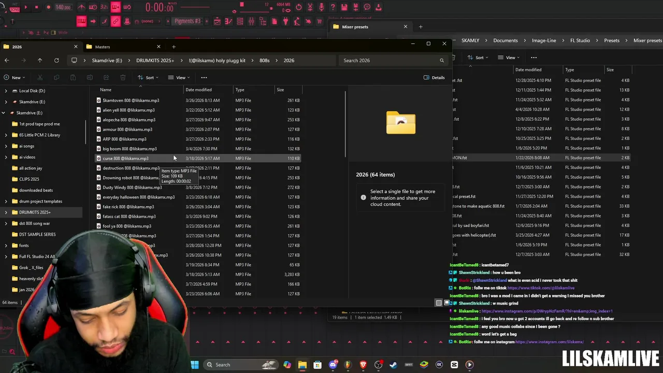
Task: Click the Search 2026 field
Action: tap(392, 61)
